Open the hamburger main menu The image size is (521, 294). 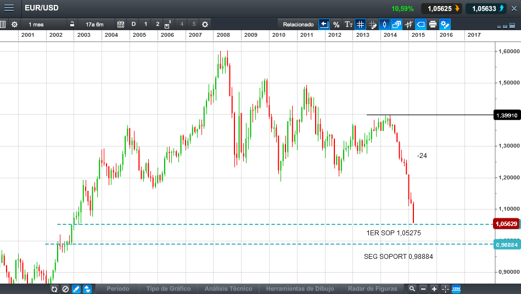9,8
